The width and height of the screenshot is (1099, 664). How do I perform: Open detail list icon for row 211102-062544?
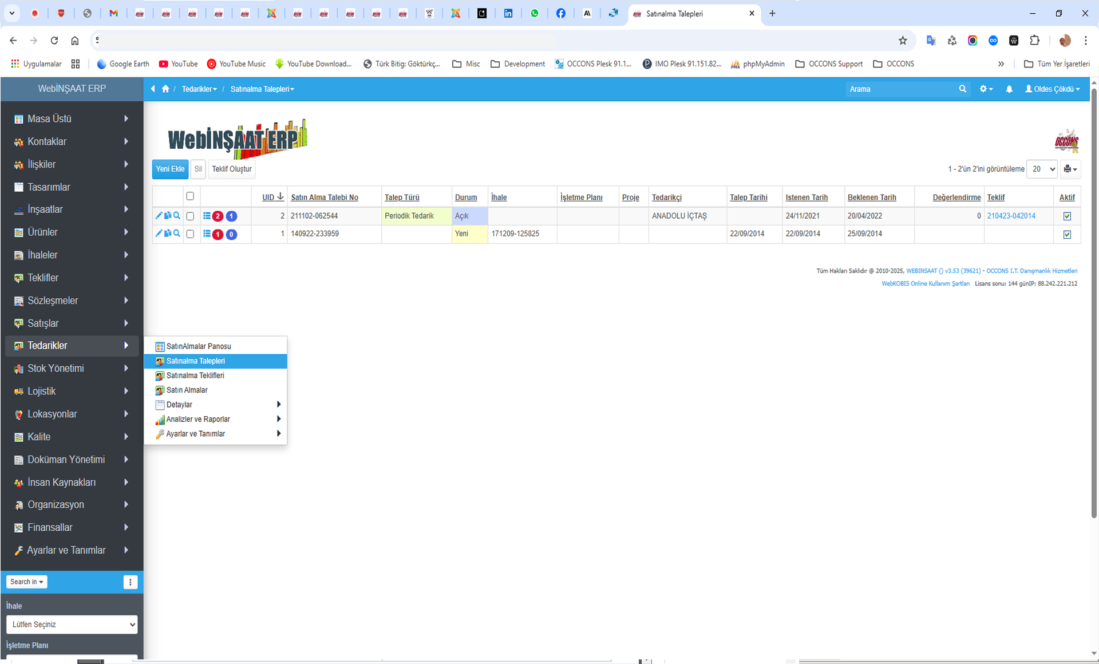207,216
